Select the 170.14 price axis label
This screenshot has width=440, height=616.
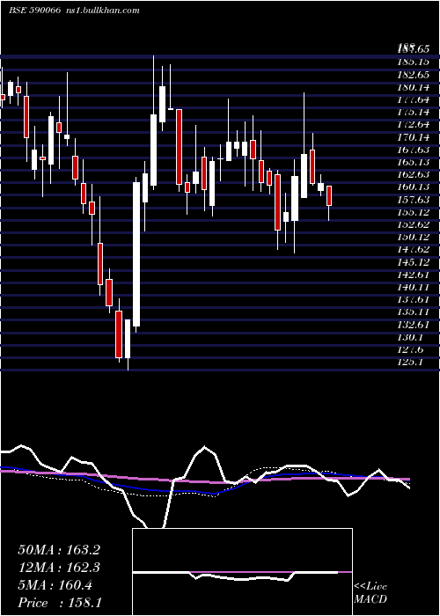click(413, 137)
